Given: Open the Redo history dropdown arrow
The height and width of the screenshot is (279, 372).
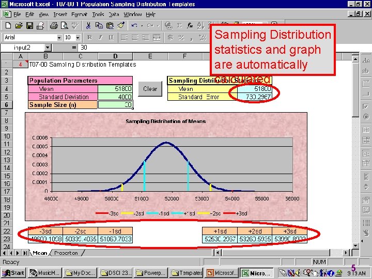Looking at the screenshot, I should 158,26.
